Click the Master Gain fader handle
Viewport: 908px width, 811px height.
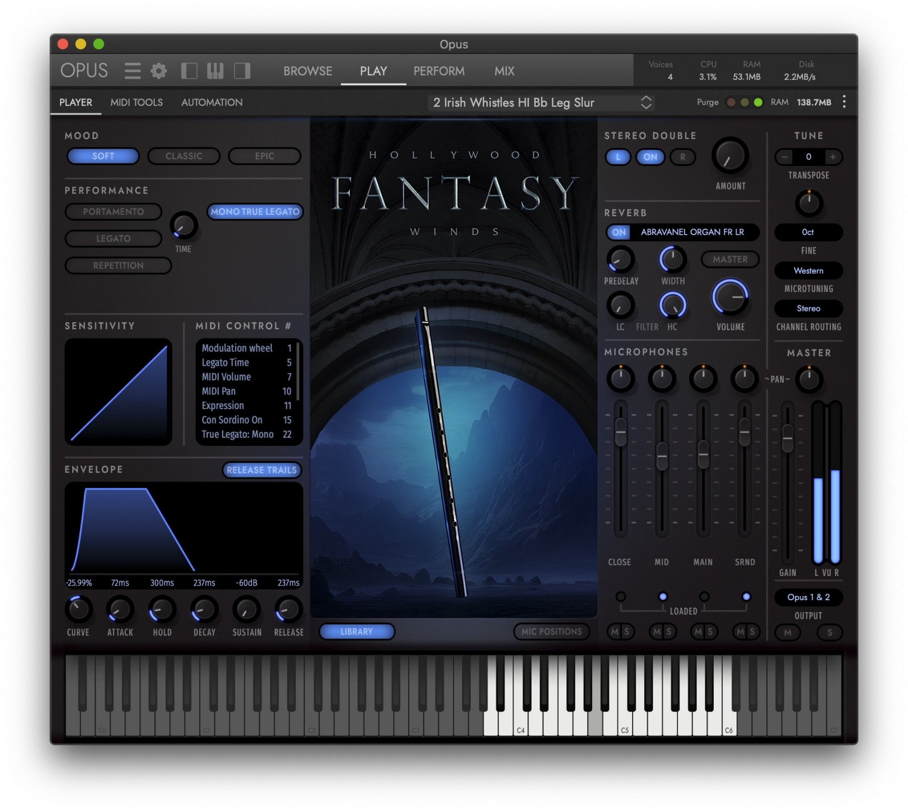[787, 438]
